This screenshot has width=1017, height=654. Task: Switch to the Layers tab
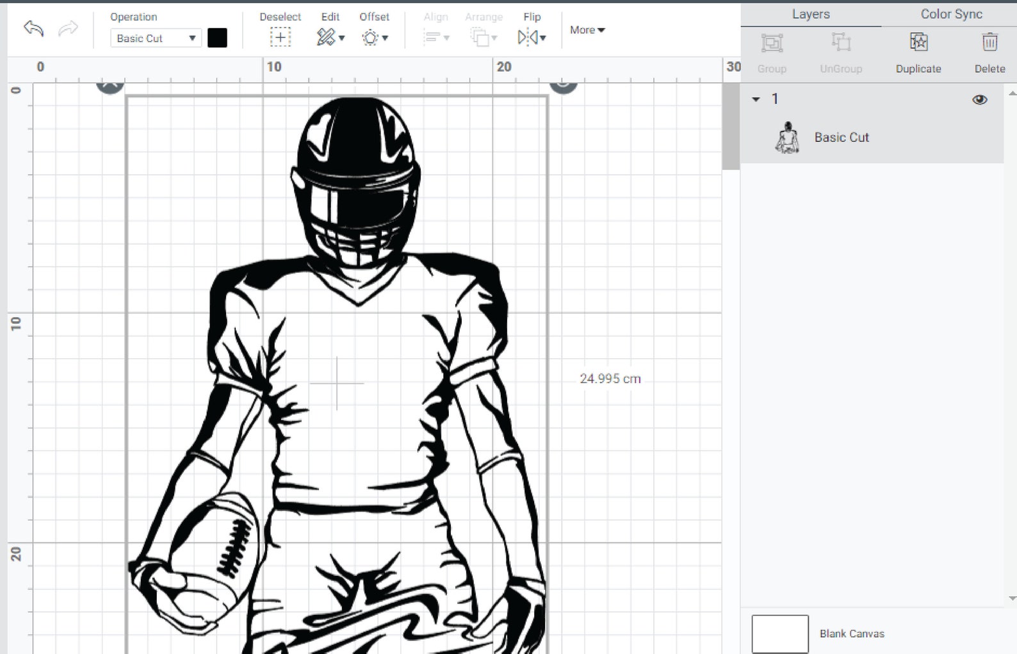click(x=811, y=14)
